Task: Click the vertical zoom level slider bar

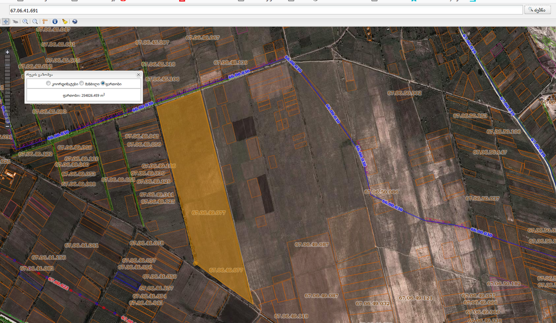Action: point(7,90)
